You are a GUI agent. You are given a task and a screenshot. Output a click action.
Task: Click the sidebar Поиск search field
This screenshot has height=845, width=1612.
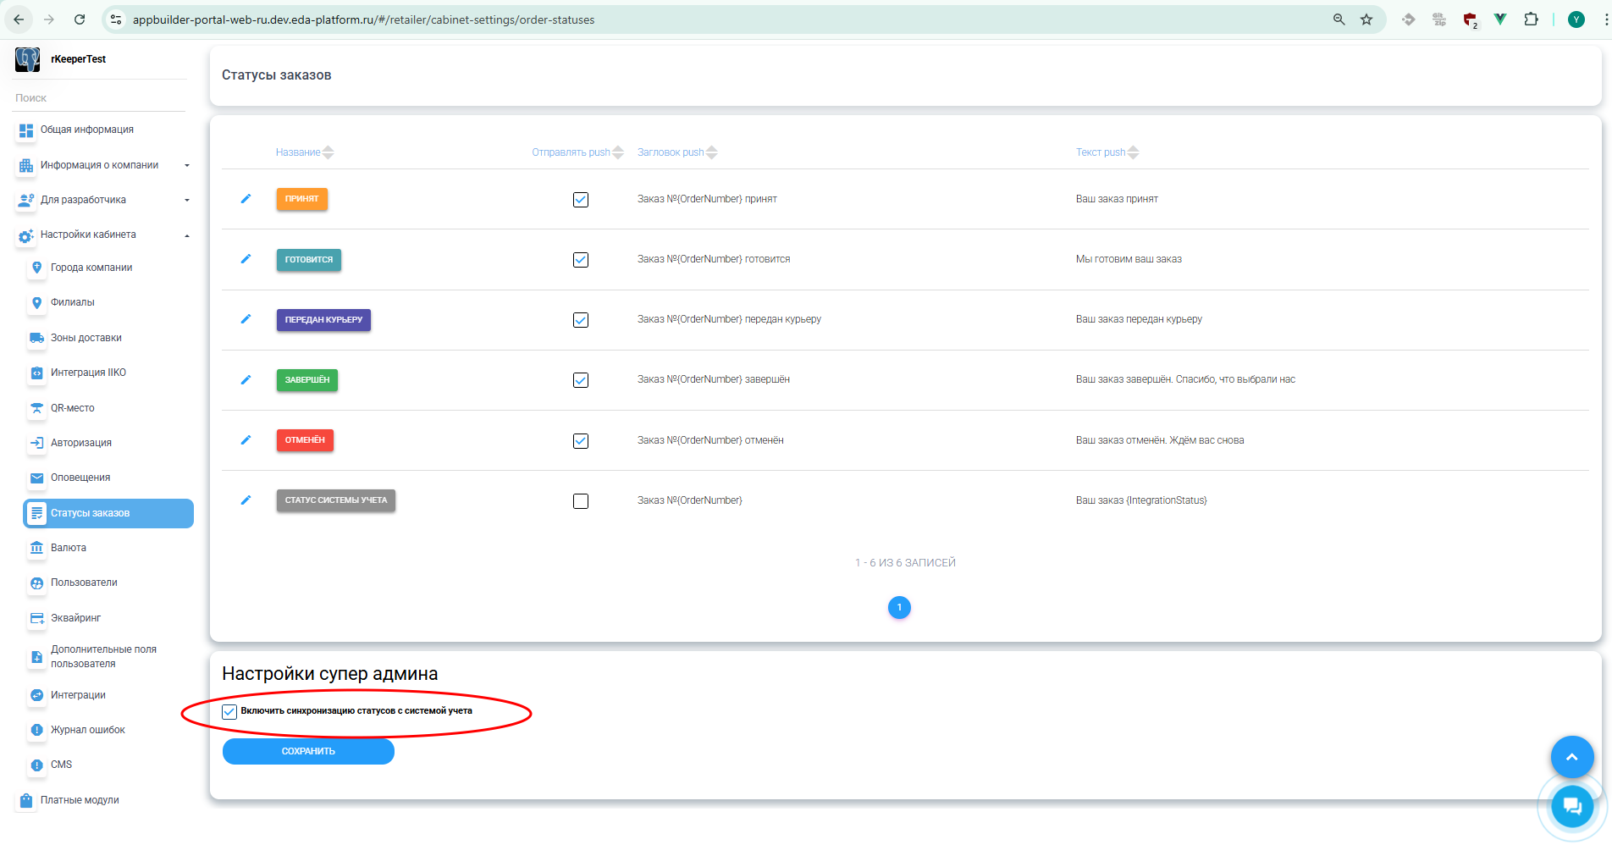point(100,98)
